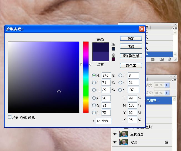This screenshot has width=181, height=151.
Task: Click the Lab b field showing -37
Action: (134, 90)
